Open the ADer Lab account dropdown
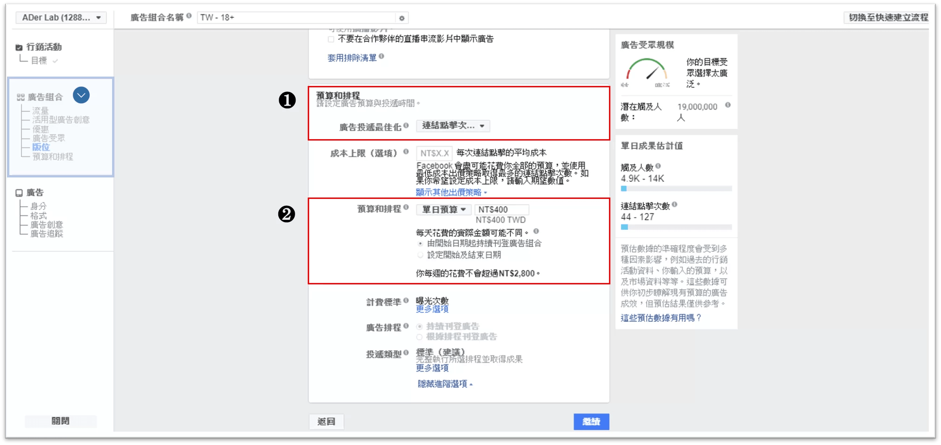 pyautogui.click(x=61, y=17)
